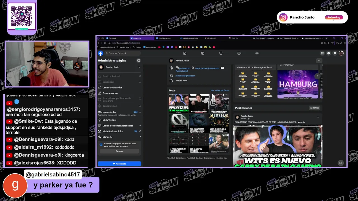Viewport: 358px width, 201px height.
Task: Open the justopancho Instagram link
Action: (x=185, y=68)
